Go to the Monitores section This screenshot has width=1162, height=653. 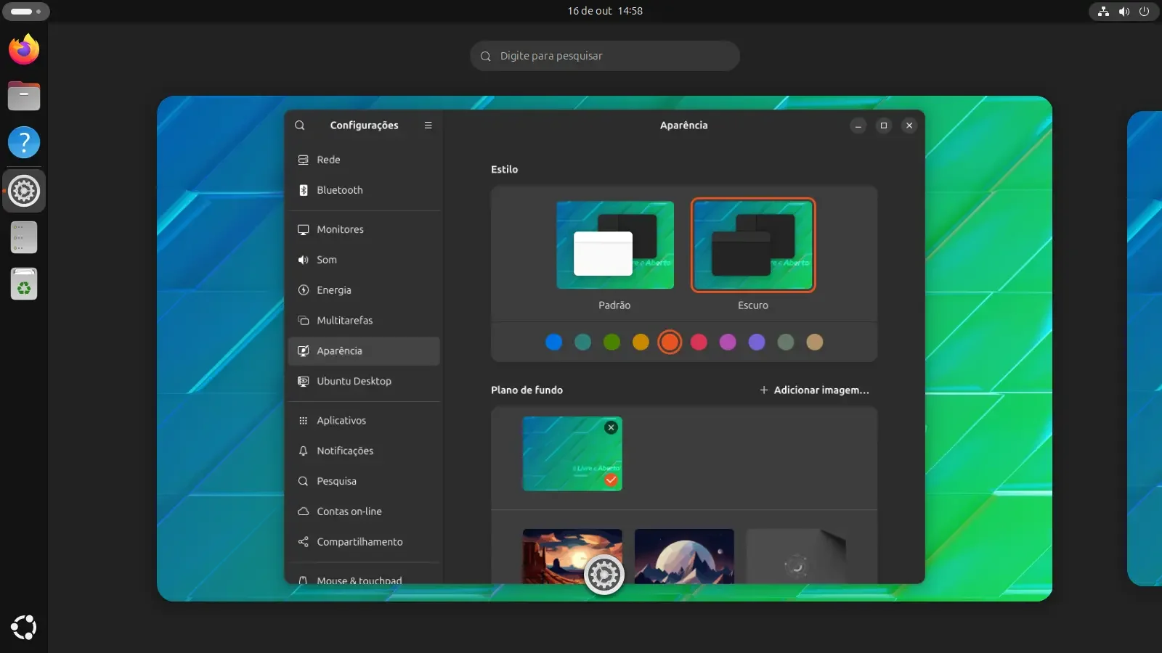[364, 229]
